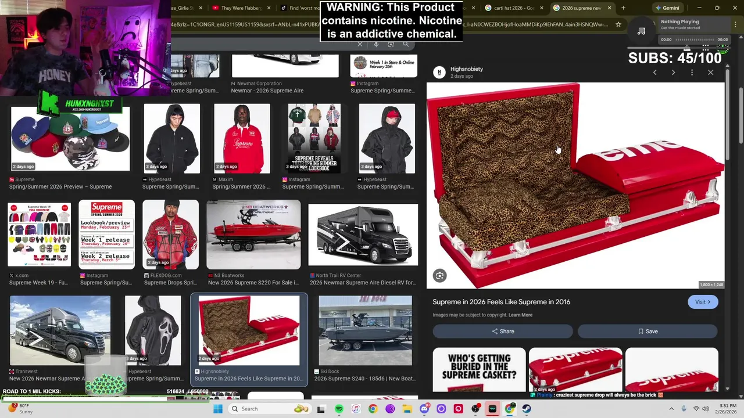The height and width of the screenshot is (418, 744).
Task: Start voice search with the microphone icon
Action: tap(376, 44)
